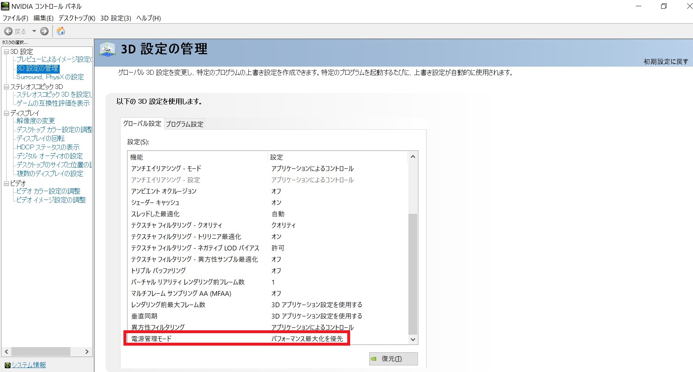Click the Home icon in toolbar
Image resolution: width=693 pixels, height=372 pixels.
click(61, 31)
